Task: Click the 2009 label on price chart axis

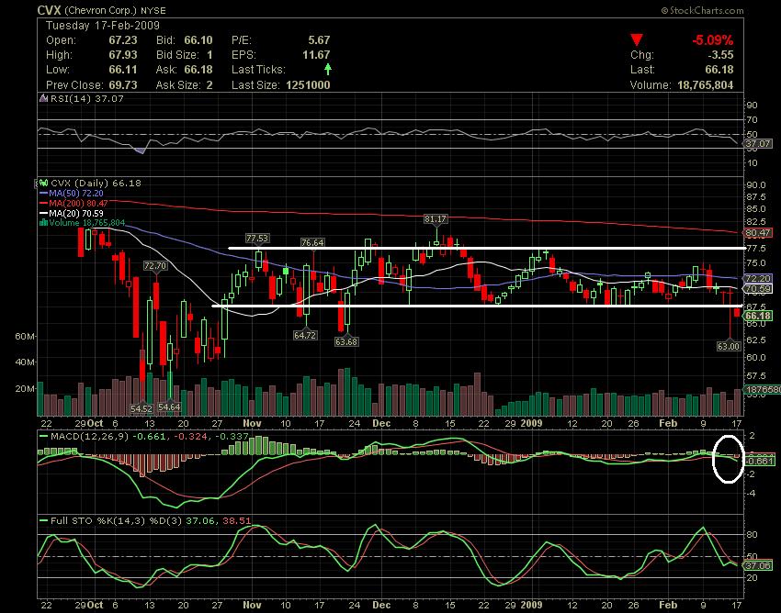Action: pyautogui.click(x=531, y=423)
